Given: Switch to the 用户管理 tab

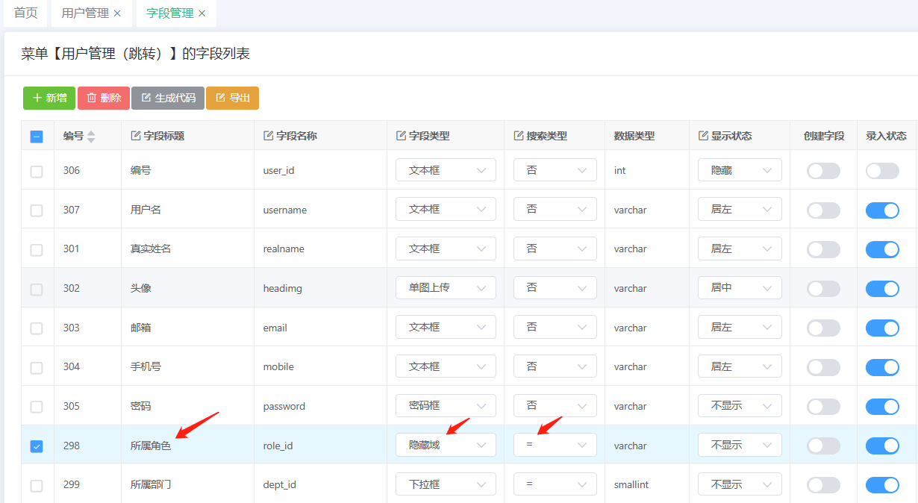Looking at the screenshot, I should (84, 13).
